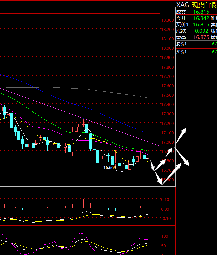The height and width of the screenshot is (255, 217).
Task: Click the 16.669 low price label
Action: pyautogui.click(x=110, y=168)
